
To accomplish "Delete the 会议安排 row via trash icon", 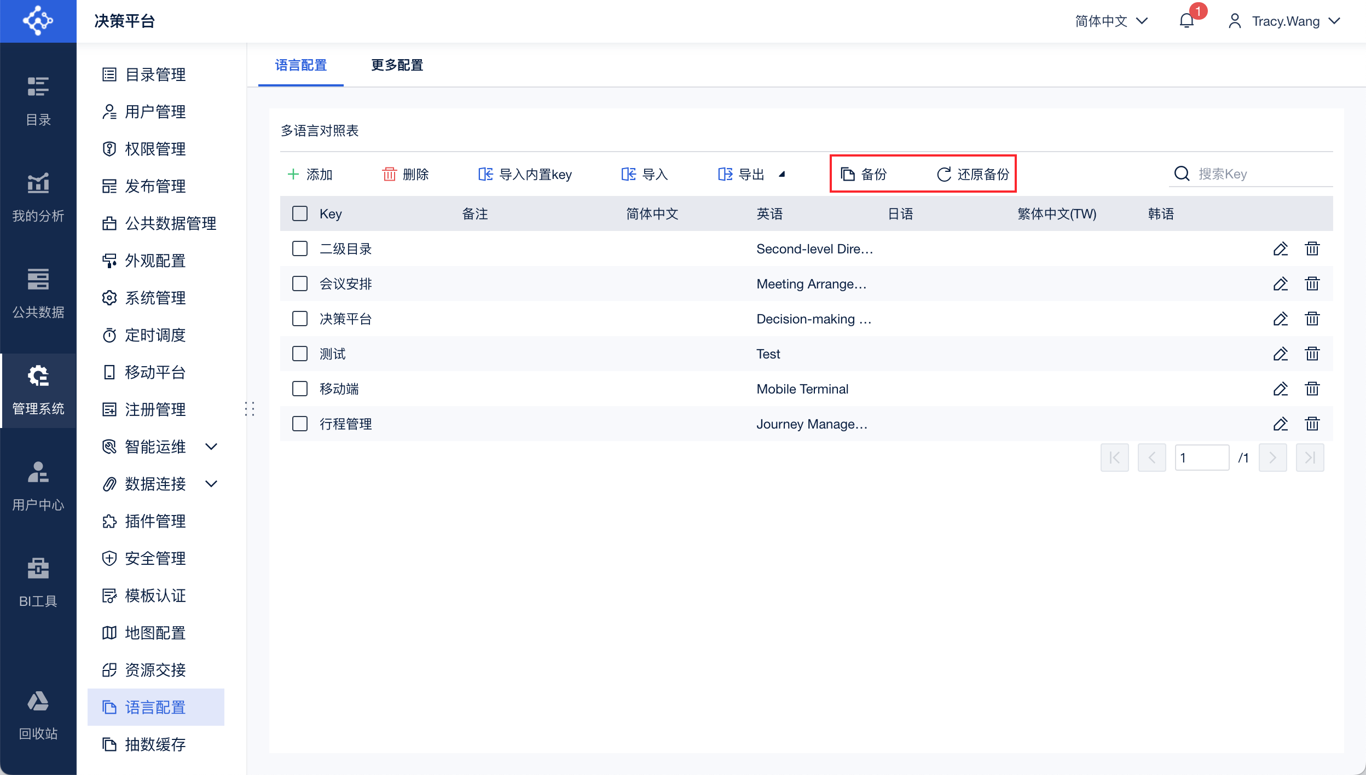I will pos(1312,284).
